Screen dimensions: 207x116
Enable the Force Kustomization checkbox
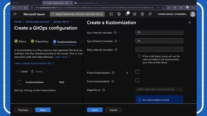click(137, 80)
